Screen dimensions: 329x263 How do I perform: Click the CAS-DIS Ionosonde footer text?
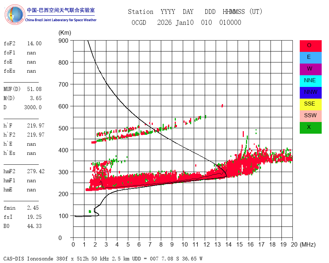tap(103, 259)
